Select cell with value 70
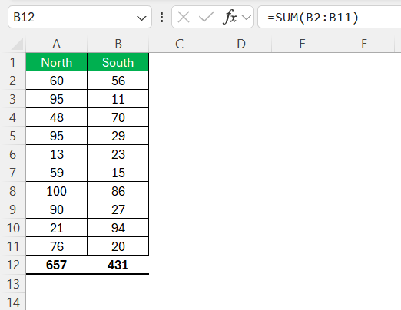Screen dimensions: 401x310 pyautogui.click(x=118, y=117)
